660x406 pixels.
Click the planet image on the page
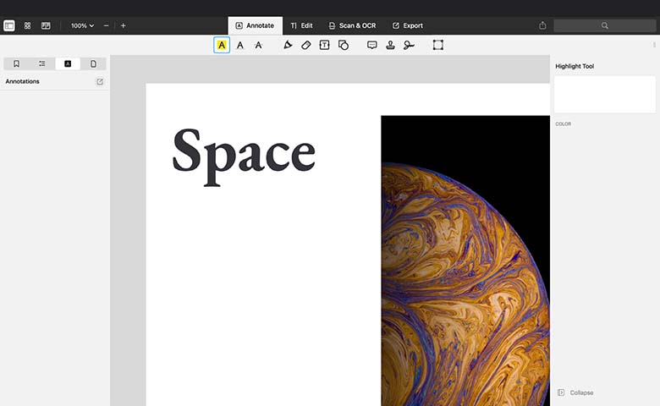(x=465, y=261)
